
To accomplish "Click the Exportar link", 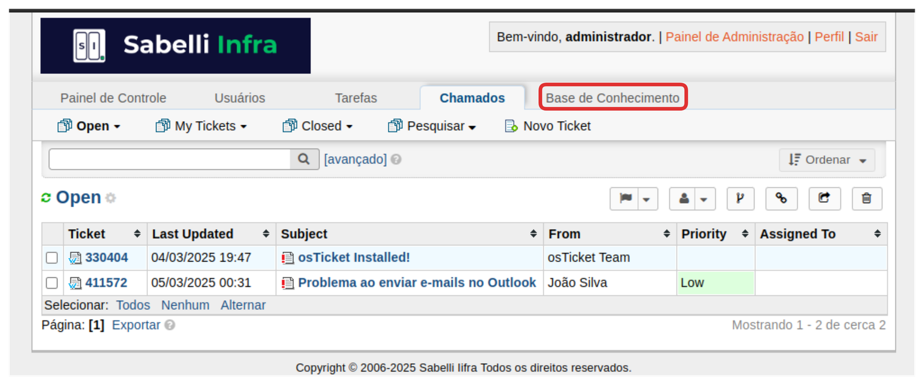I will [x=136, y=324].
